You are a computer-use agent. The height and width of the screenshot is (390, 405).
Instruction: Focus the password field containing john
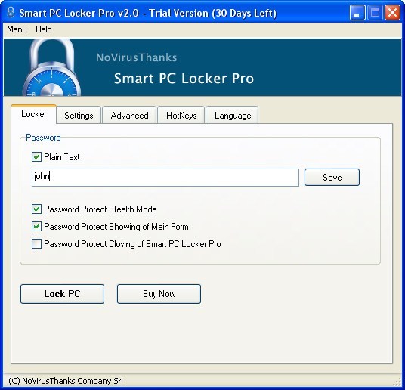(x=165, y=178)
